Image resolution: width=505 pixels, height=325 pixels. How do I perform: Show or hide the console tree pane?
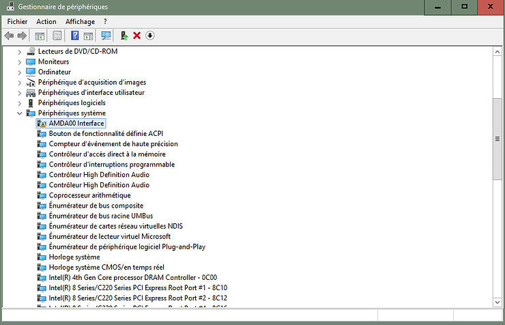[40, 36]
